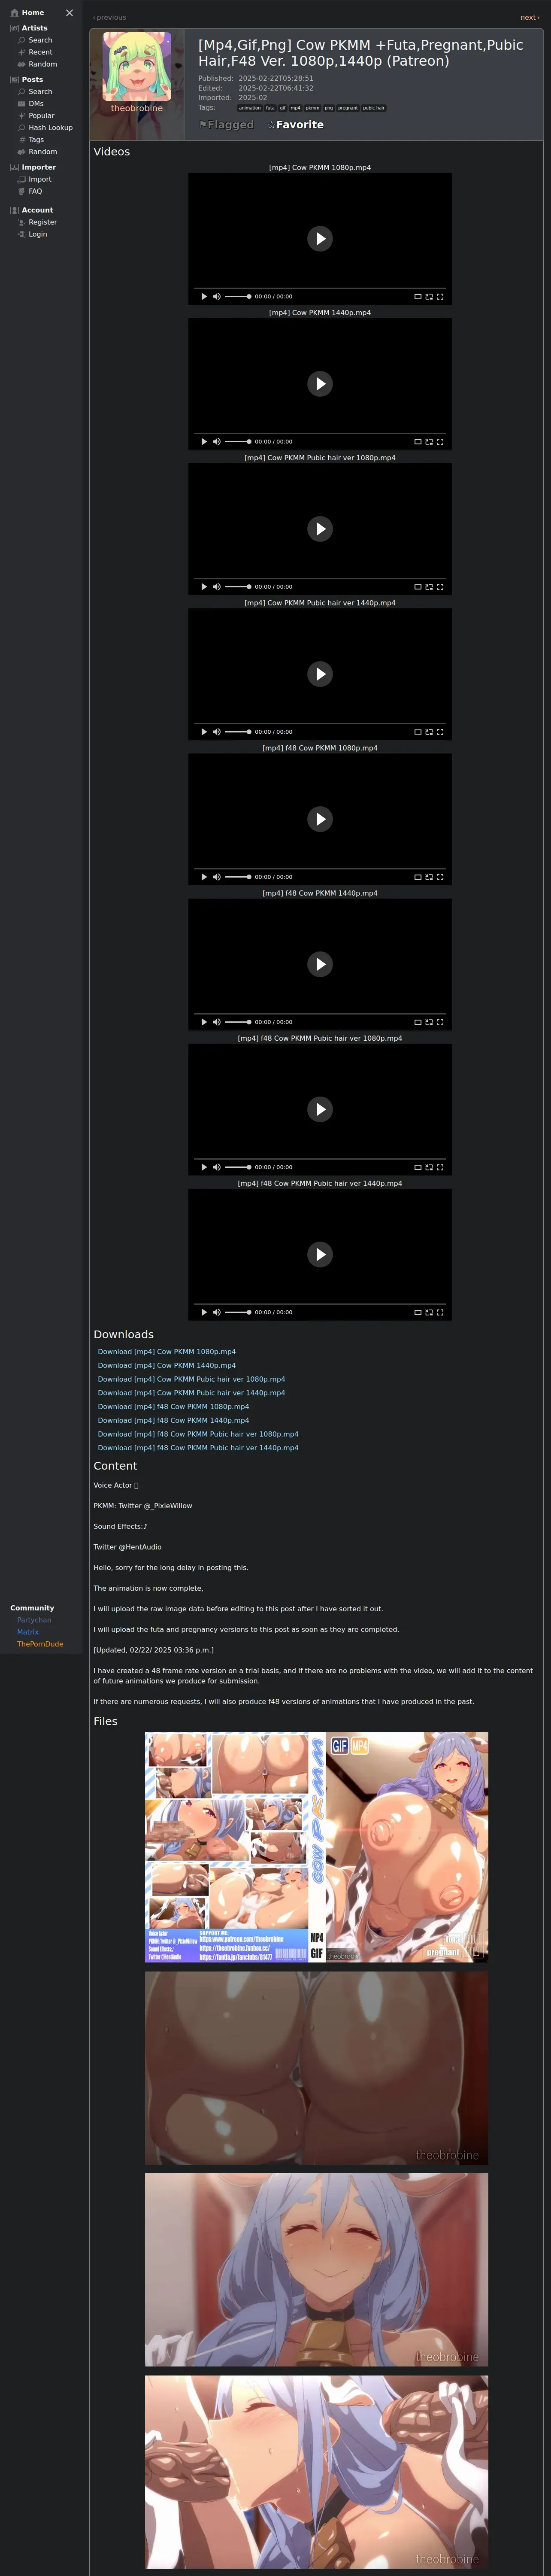Click the Posts section header icon
Image resolution: width=551 pixels, height=2576 pixels.
click(x=14, y=80)
